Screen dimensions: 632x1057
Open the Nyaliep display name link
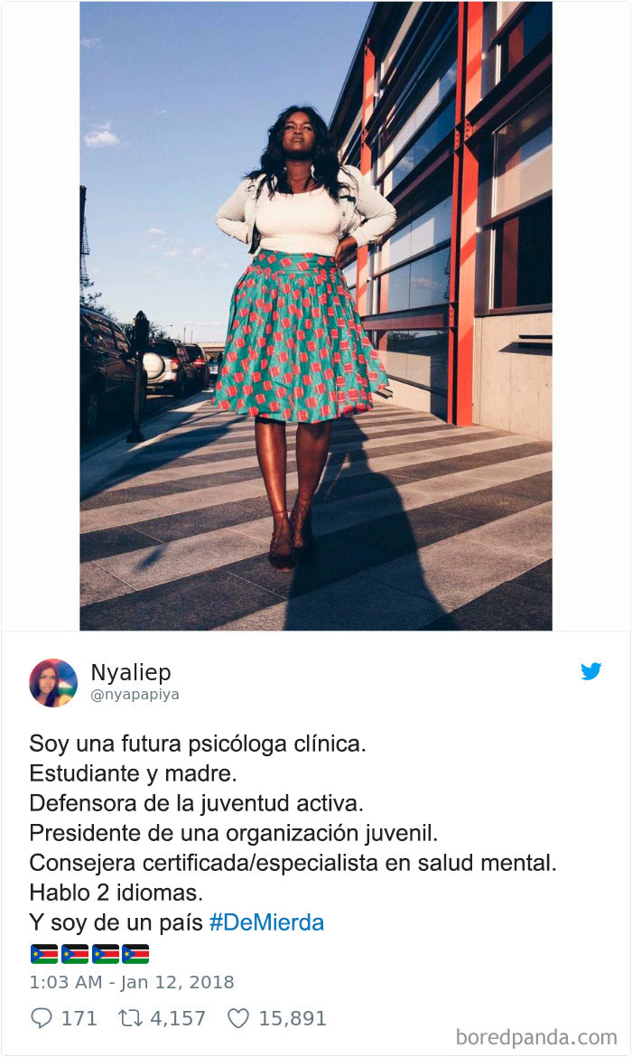coord(131,672)
